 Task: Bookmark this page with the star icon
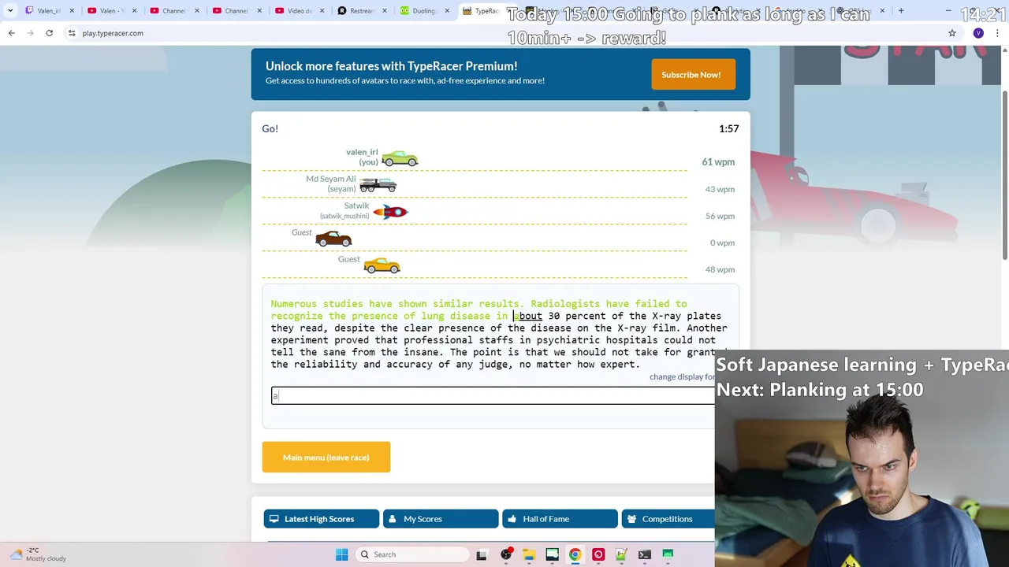pos(952,33)
